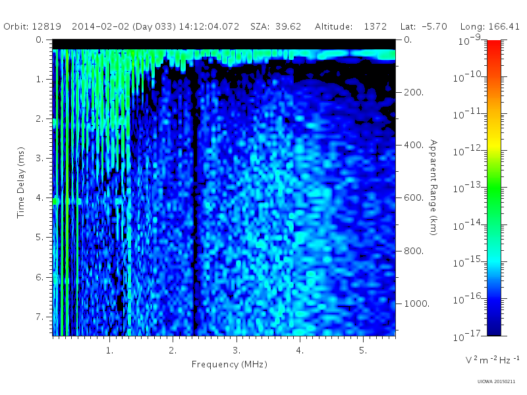This screenshot has width=527, height=395.
Task: Click the Time Delay (ms) axis title
Action: tap(21, 182)
